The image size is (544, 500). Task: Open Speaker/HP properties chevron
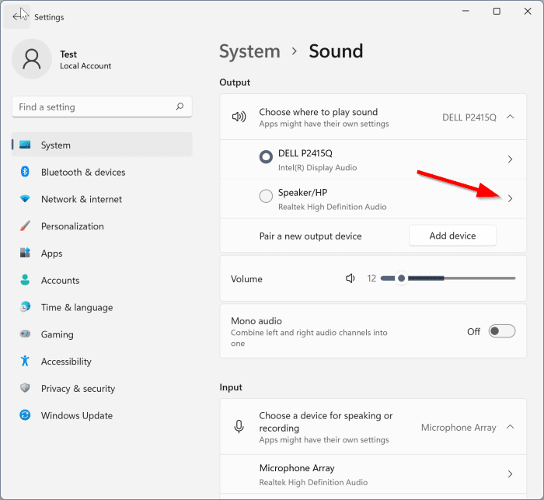510,198
